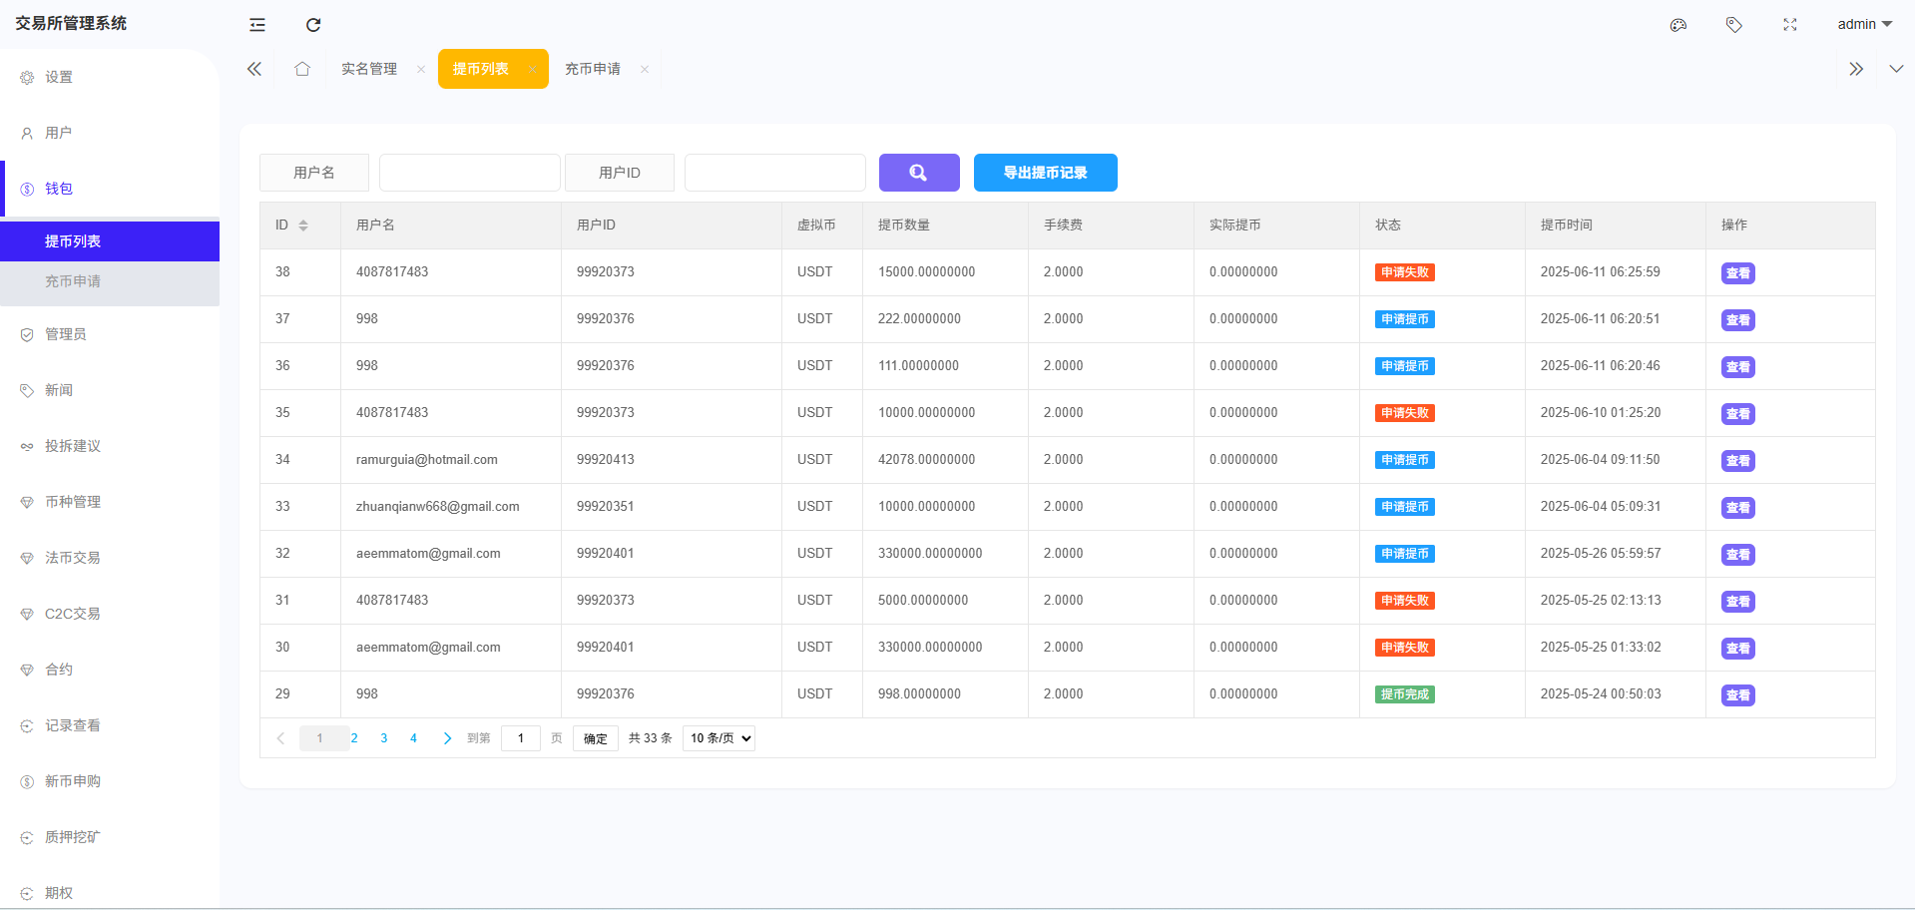Click 查看 on withdrawal record ID 38
The image size is (1915, 910).
tap(1736, 272)
